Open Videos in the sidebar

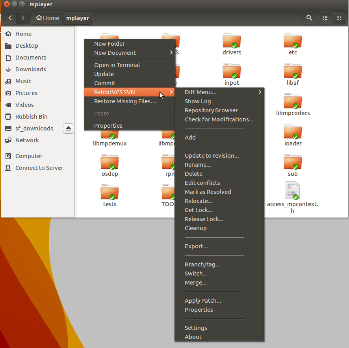pos(38,105)
